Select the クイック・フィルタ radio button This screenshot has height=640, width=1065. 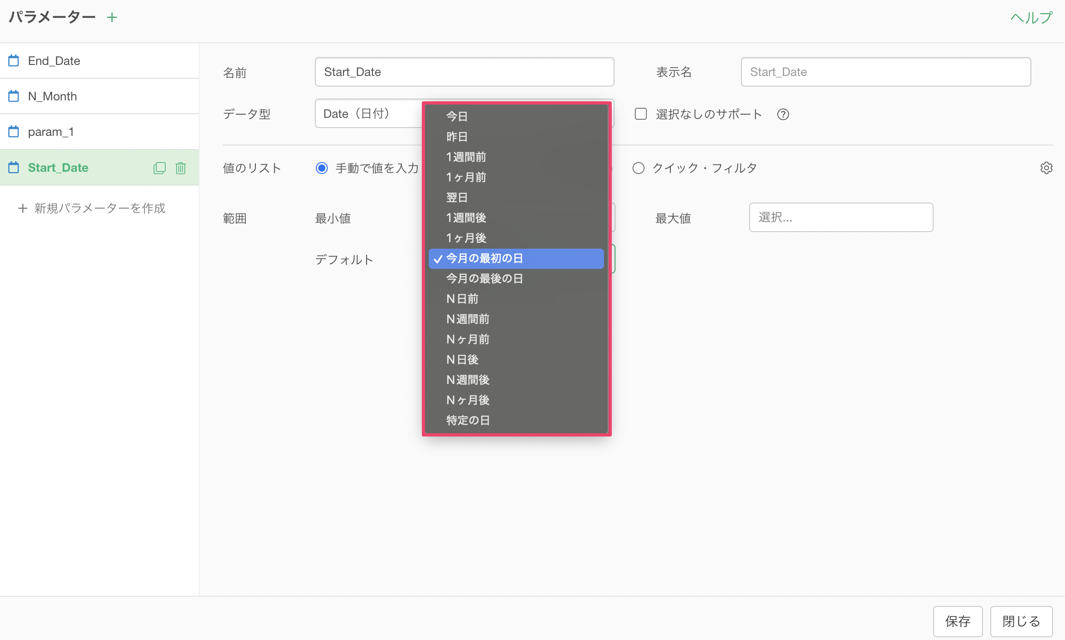pyautogui.click(x=638, y=168)
